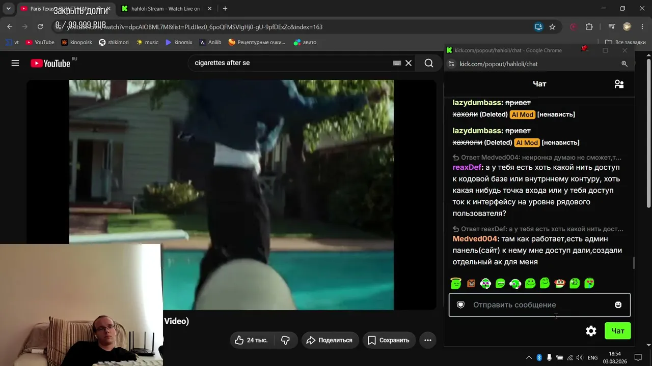Open the vt bookmark
Image resolution: width=652 pixels, height=366 pixels.
[12, 42]
